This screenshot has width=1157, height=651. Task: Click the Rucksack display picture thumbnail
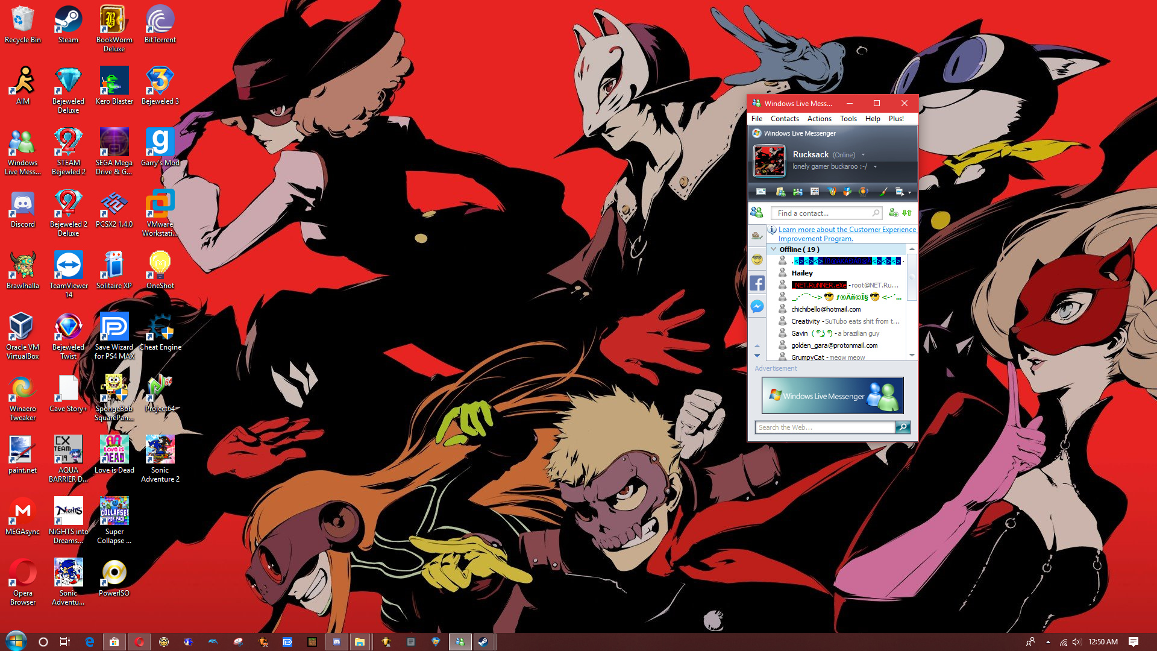point(770,161)
